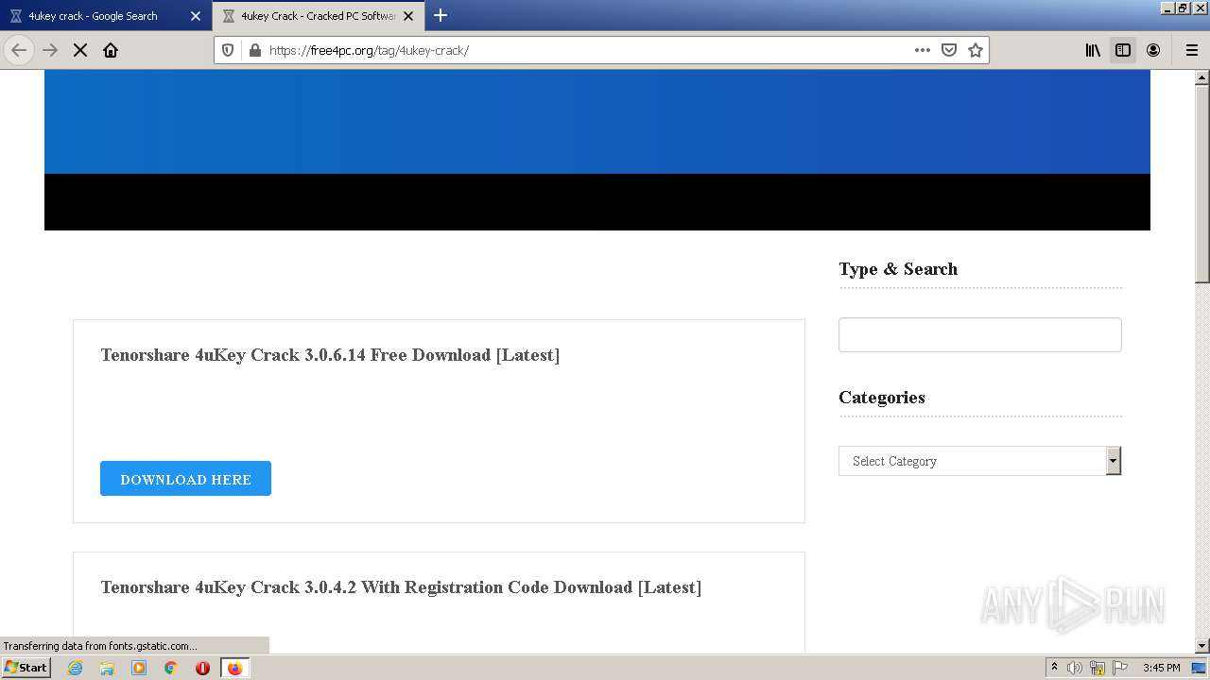Screen dimensions: 1210x680
Task: Open the Windows Start menu
Action: (26, 667)
